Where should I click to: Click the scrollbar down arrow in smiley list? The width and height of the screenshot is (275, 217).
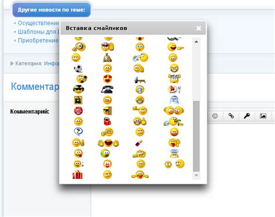click(x=196, y=175)
